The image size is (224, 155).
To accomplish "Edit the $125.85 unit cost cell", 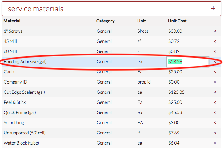I will [176, 92].
